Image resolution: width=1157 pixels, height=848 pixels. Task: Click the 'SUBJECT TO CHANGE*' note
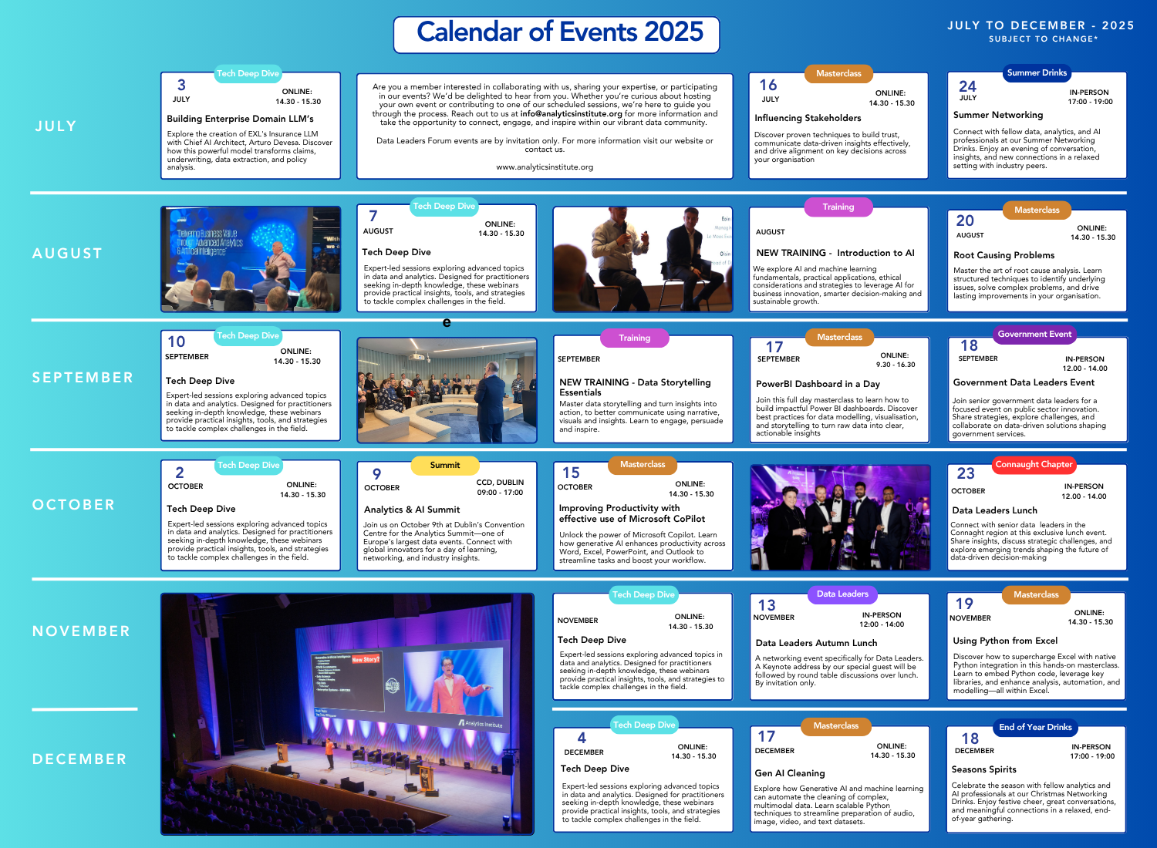(x=1043, y=39)
